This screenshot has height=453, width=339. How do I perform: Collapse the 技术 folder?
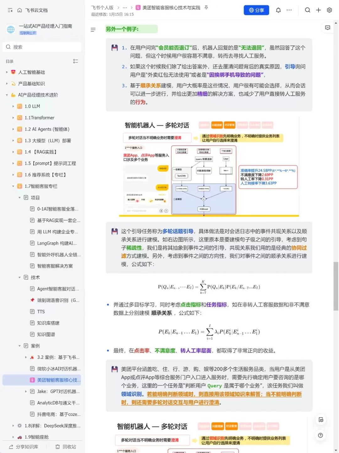click(19, 277)
